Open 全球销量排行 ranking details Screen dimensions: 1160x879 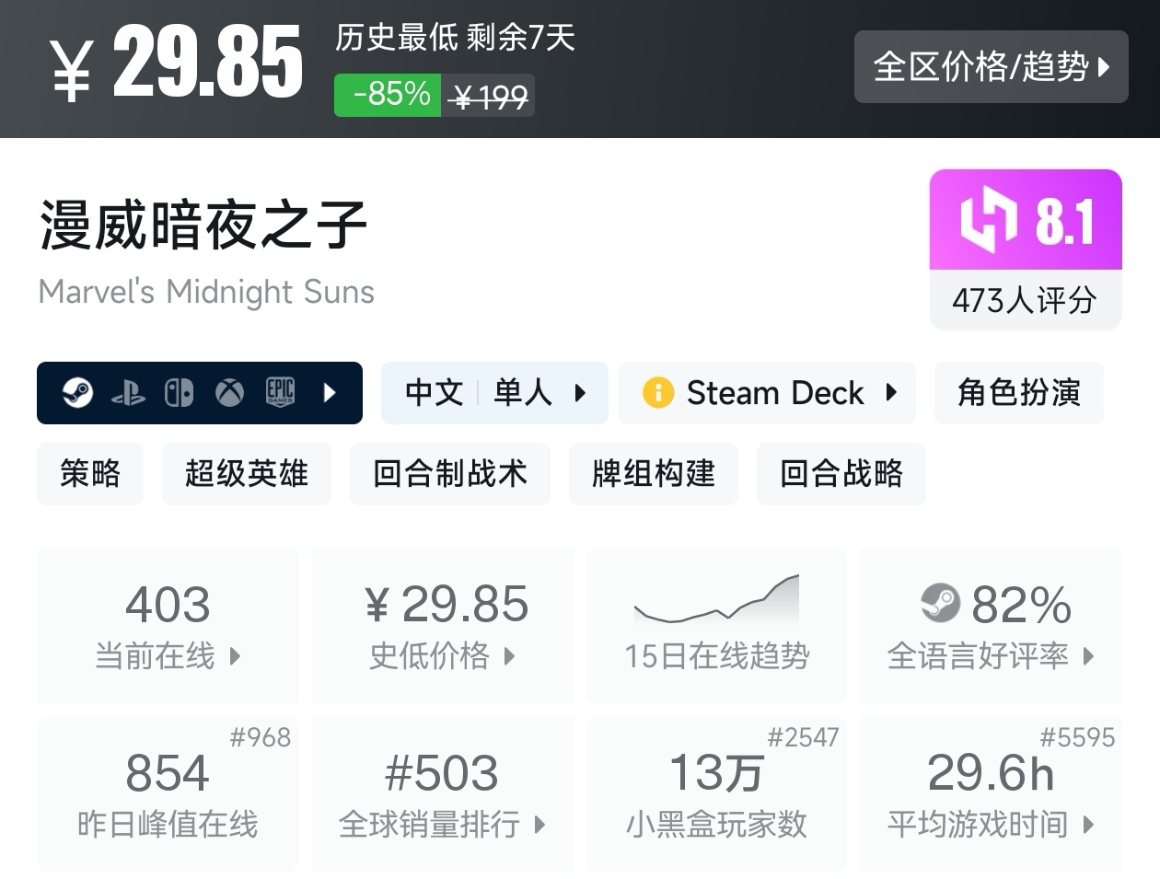(442, 793)
